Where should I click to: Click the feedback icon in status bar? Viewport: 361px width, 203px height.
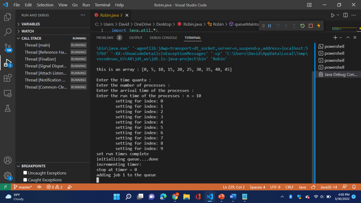[344, 187]
